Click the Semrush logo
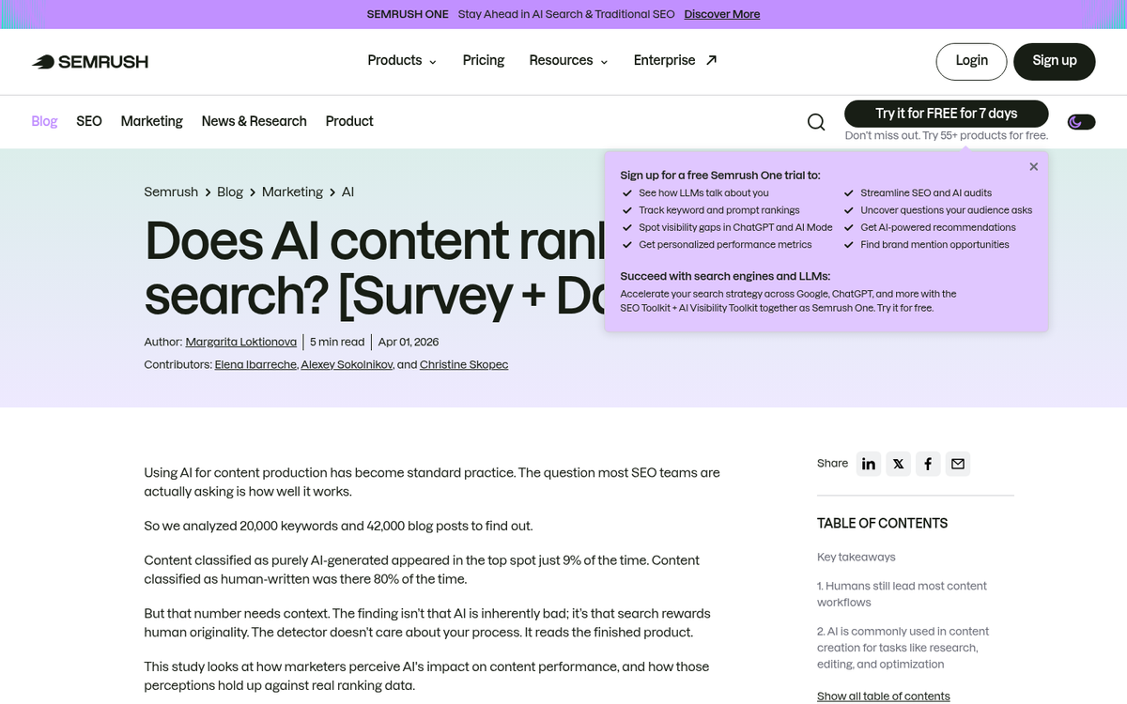The width and height of the screenshot is (1127, 704). click(x=89, y=61)
